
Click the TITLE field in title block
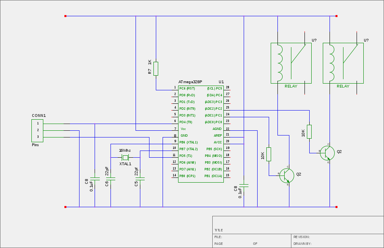pyautogui.click(x=219, y=230)
